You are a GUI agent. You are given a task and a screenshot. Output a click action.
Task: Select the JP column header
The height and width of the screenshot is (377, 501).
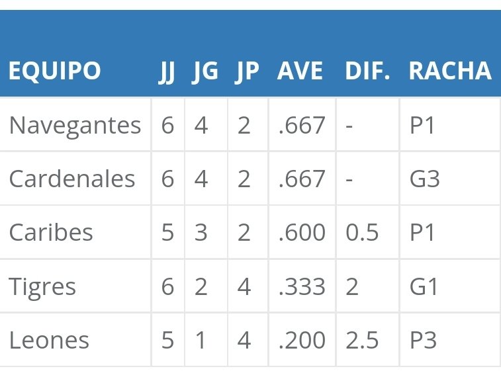click(x=247, y=73)
